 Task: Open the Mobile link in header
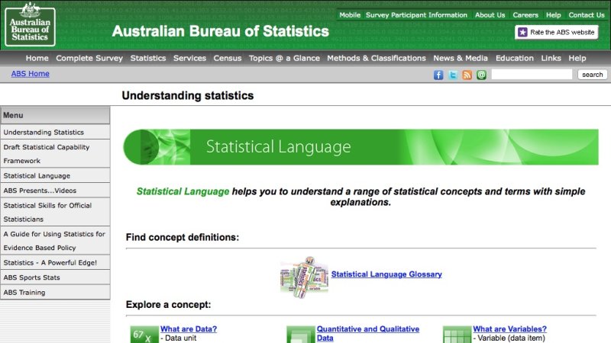[x=350, y=14]
